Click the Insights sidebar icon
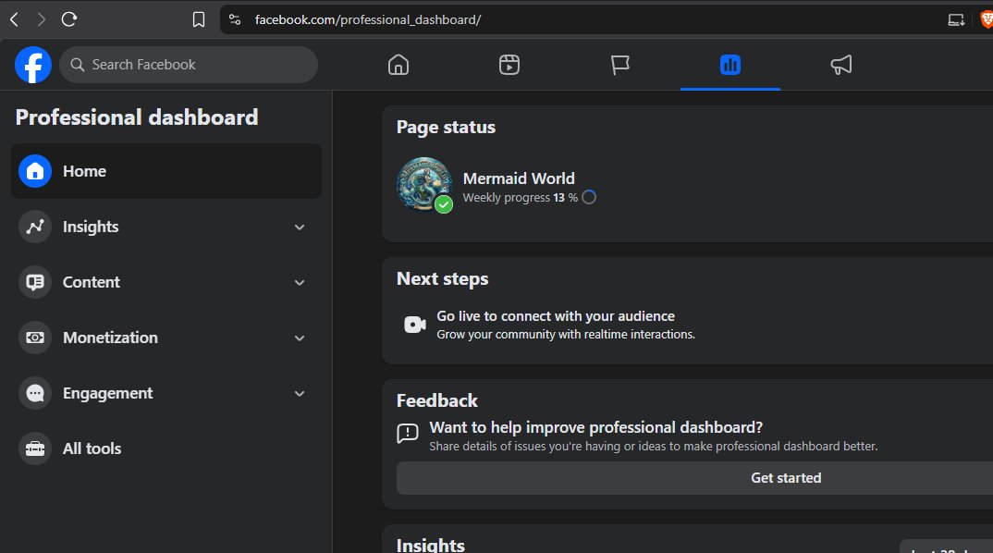The image size is (993, 553). click(x=35, y=227)
